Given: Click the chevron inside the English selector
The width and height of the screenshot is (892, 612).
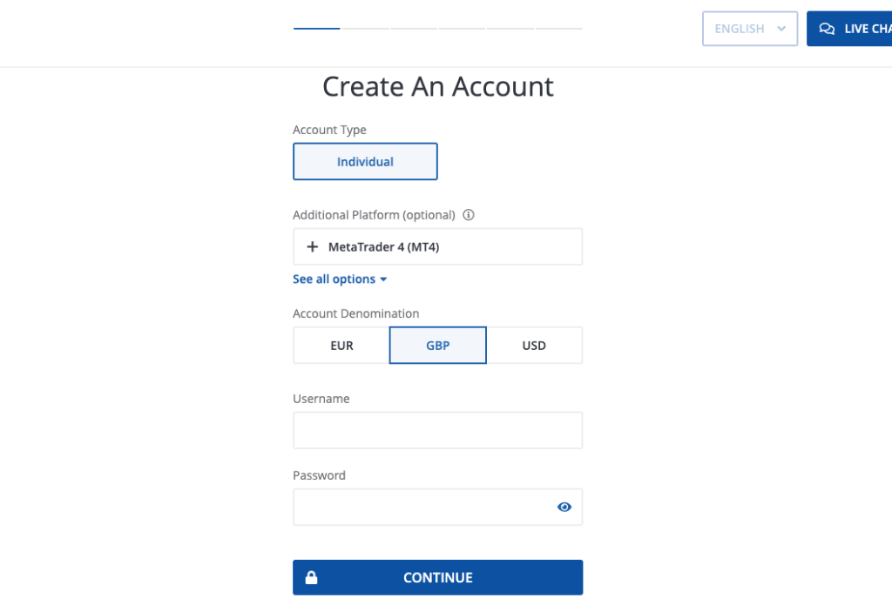Looking at the screenshot, I should (781, 28).
